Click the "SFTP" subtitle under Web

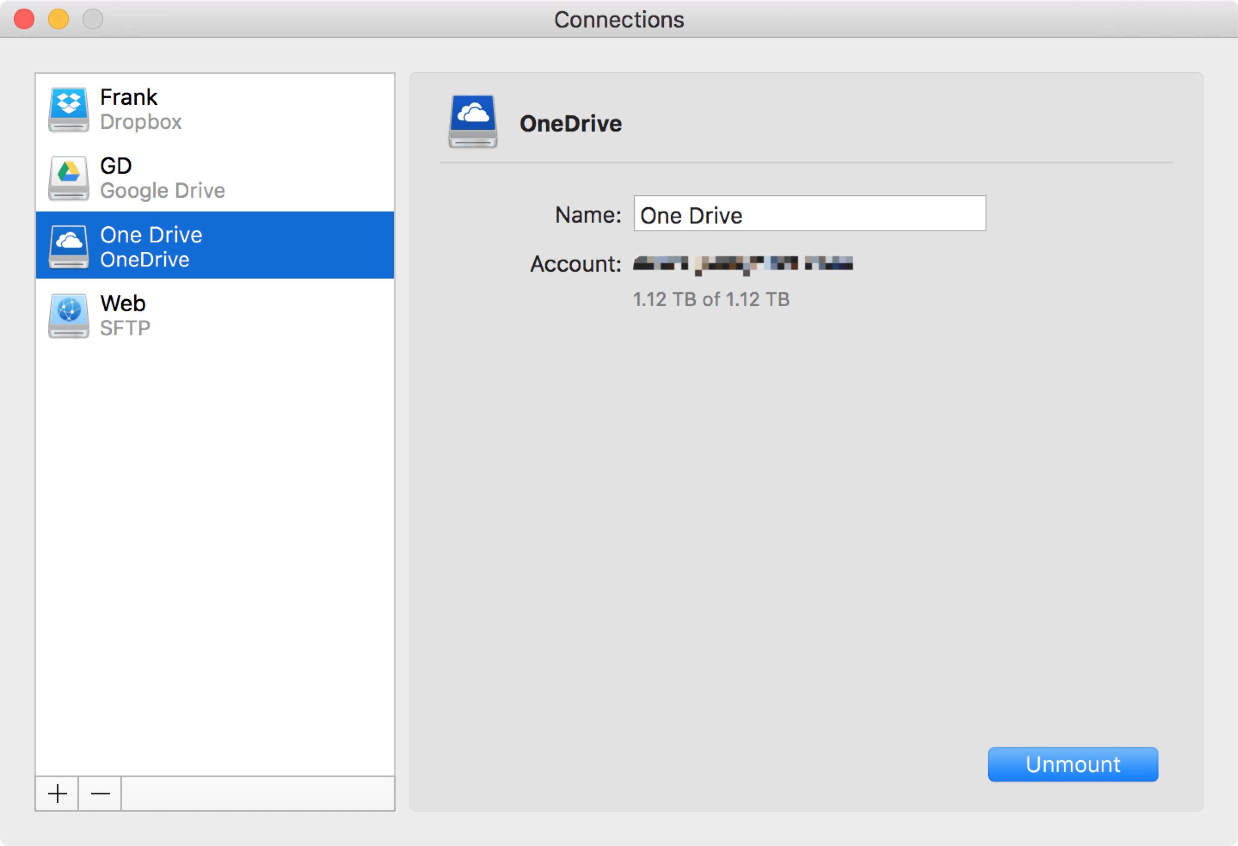point(125,328)
